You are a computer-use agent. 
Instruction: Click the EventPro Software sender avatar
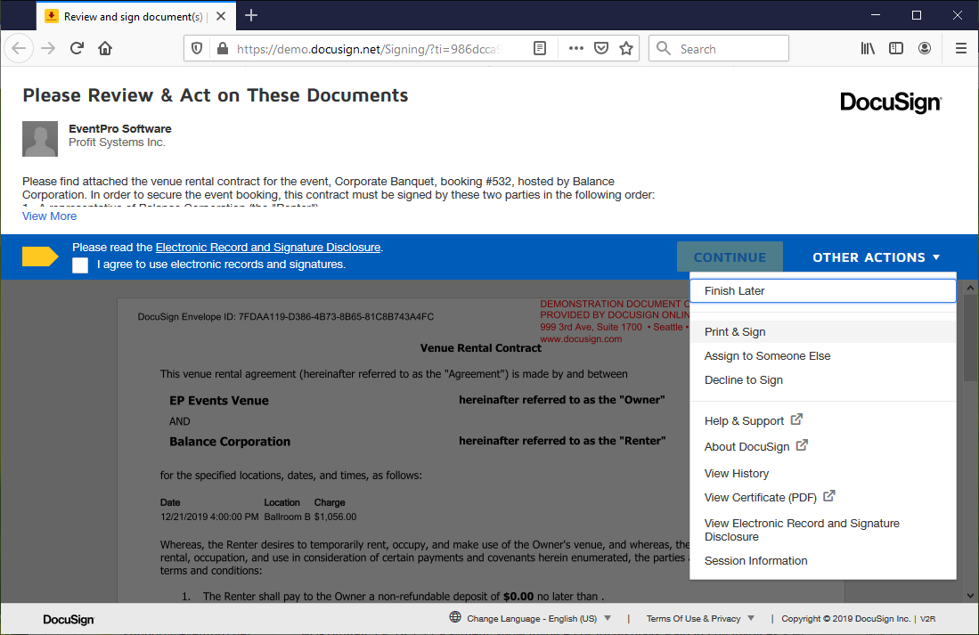pyautogui.click(x=40, y=139)
